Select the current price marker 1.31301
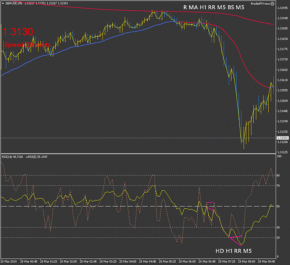Screen dimensions: 290x265 coord(283,138)
